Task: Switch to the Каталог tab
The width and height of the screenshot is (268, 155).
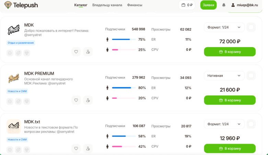Action: coord(81,5)
